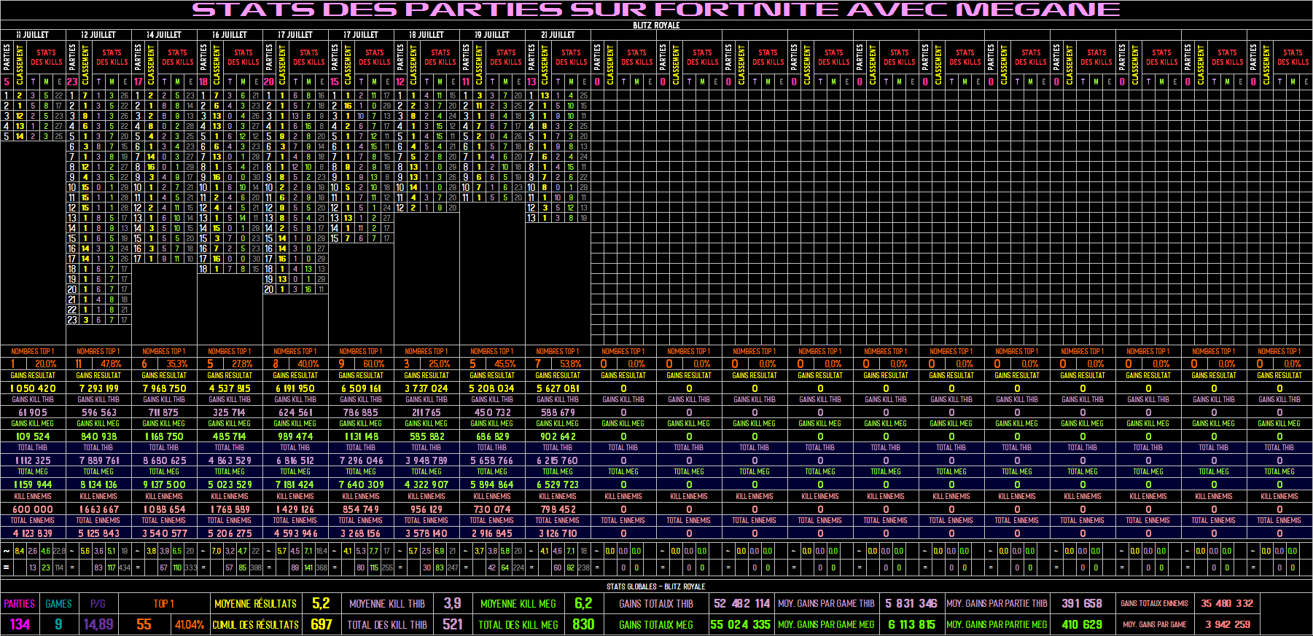Select the 11 JUILLET date header

[x=33, y=34]
